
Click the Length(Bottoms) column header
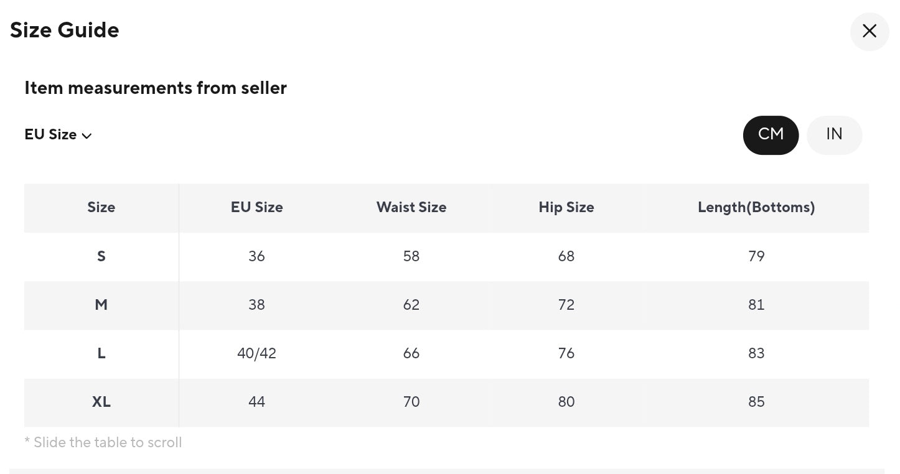[x=756, y=207]
